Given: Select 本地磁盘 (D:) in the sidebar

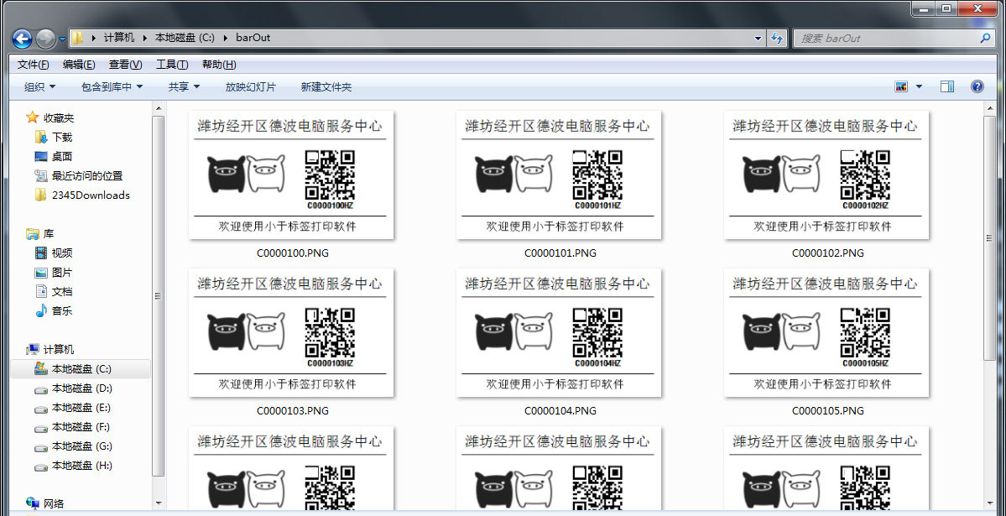Looking at the screenshot, I should point(82,388).
